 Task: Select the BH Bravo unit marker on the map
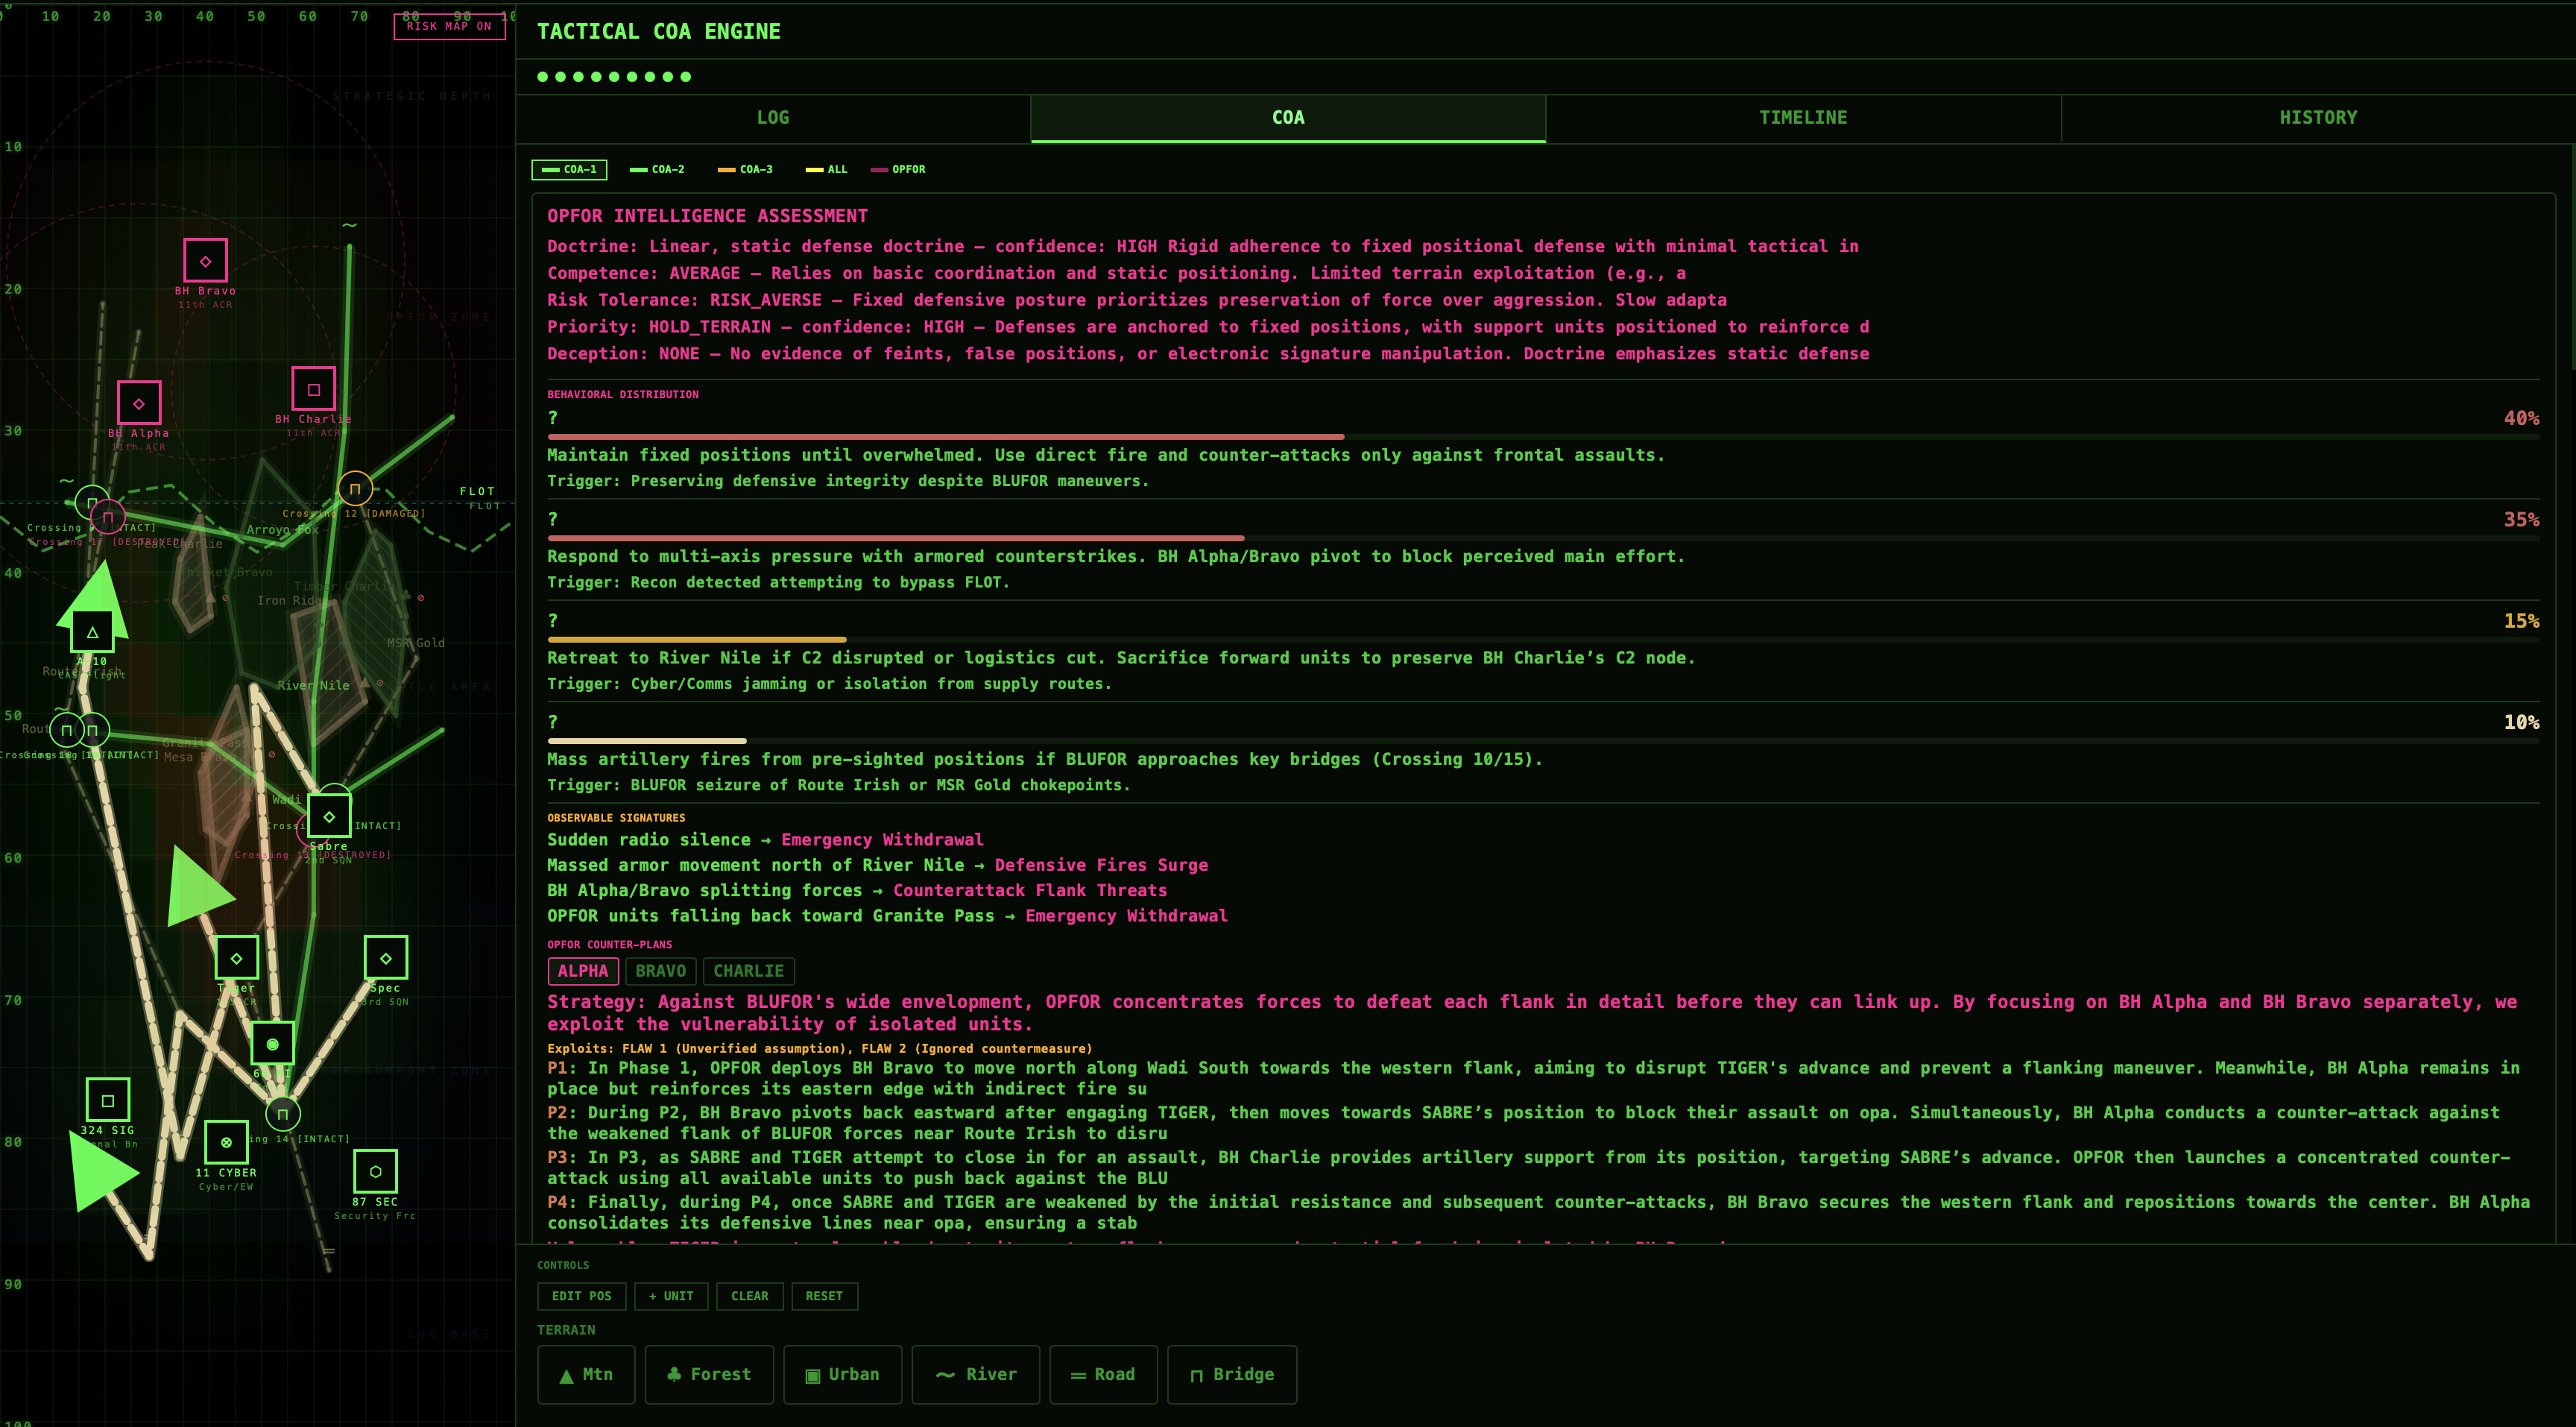click(x=205, y=262)
